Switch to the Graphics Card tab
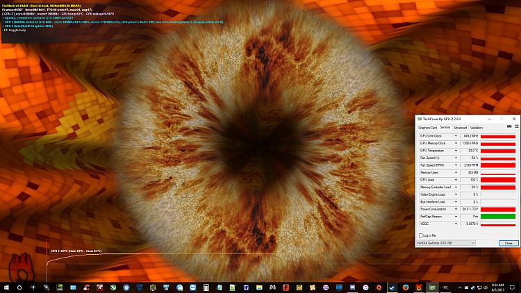The image size is (521, 293). click(427, 128)
